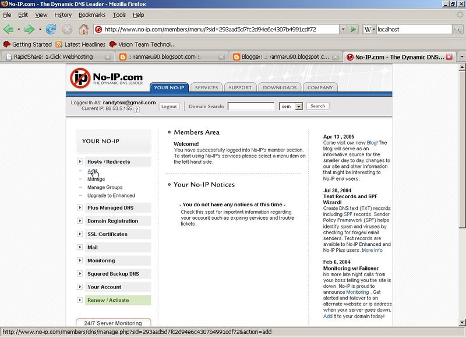The width and height of the screenshot is (466, 338).
Task: Click the No-IP.com logo
Action: pyautogui.click(x=107, y=79)
